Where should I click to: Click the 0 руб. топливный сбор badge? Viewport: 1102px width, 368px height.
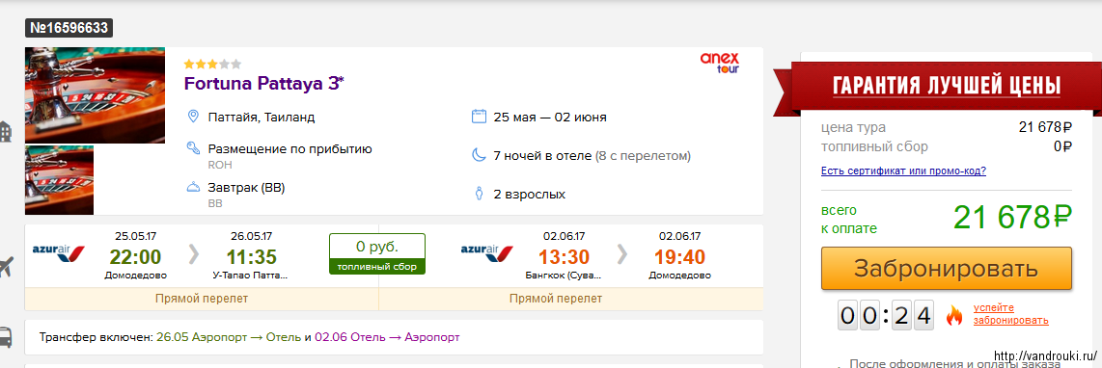(377, 253)
